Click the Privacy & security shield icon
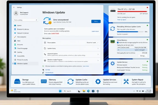This screenshot has height=105, width=158. tap(15, 60)
